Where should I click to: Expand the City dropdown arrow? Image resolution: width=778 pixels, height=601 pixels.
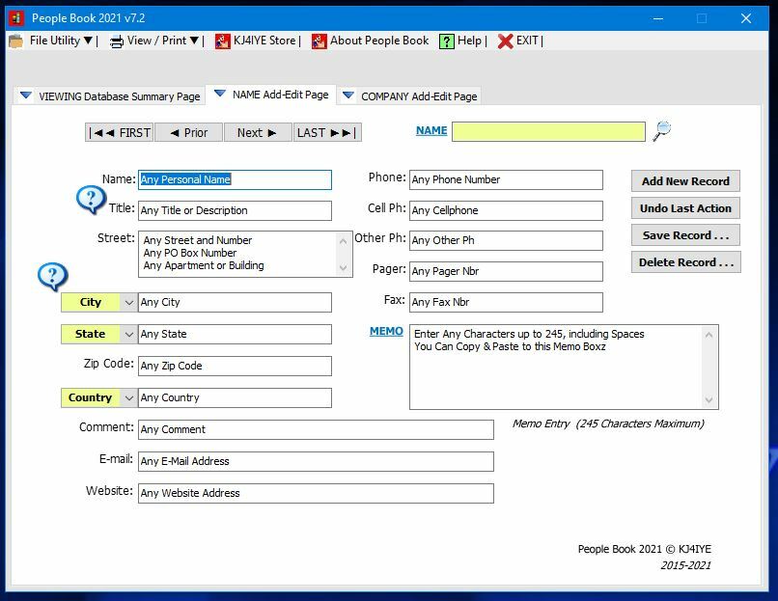(128, 303)
